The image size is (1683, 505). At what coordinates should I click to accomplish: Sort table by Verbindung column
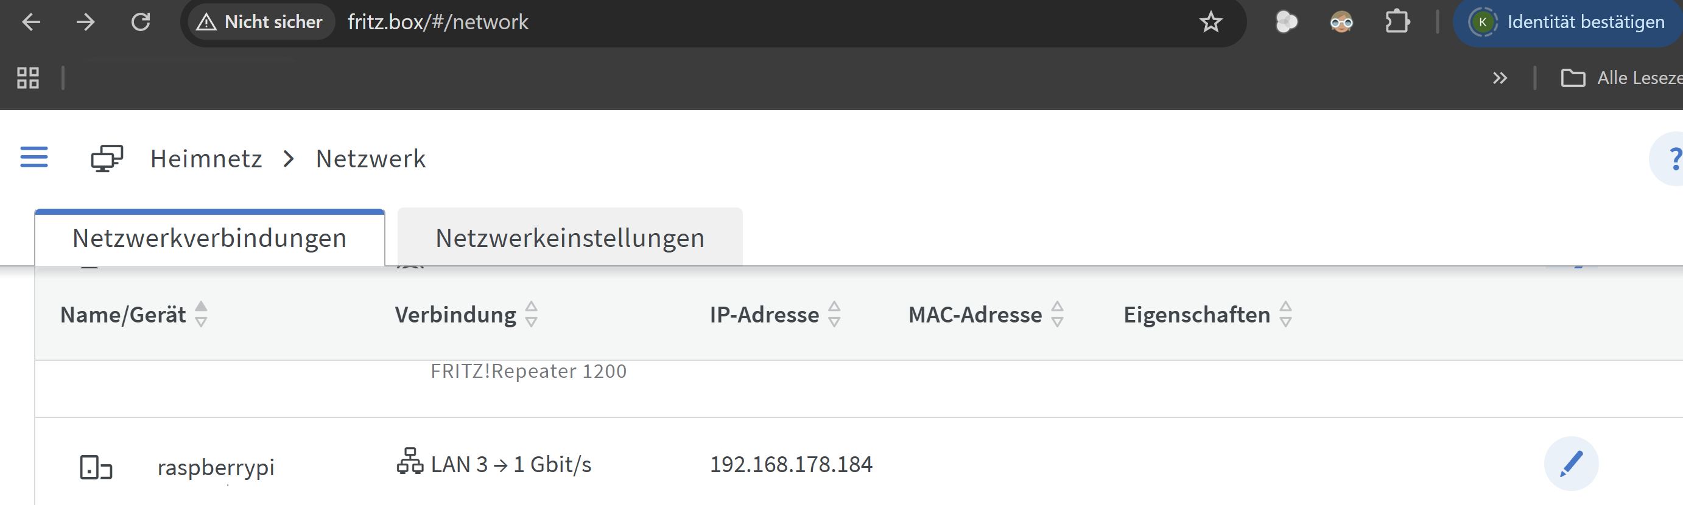pyautogui.click(x=531, y=315)
